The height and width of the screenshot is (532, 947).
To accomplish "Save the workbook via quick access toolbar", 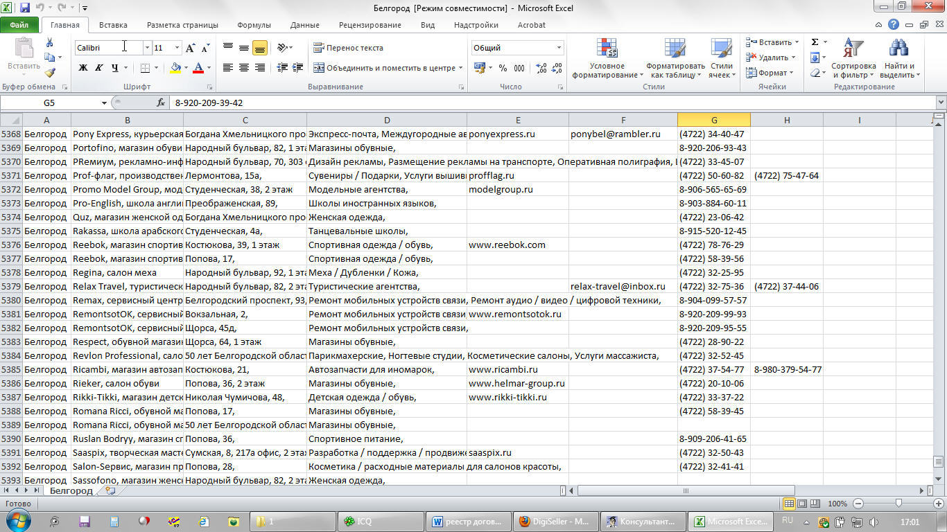I will [25, 8].
